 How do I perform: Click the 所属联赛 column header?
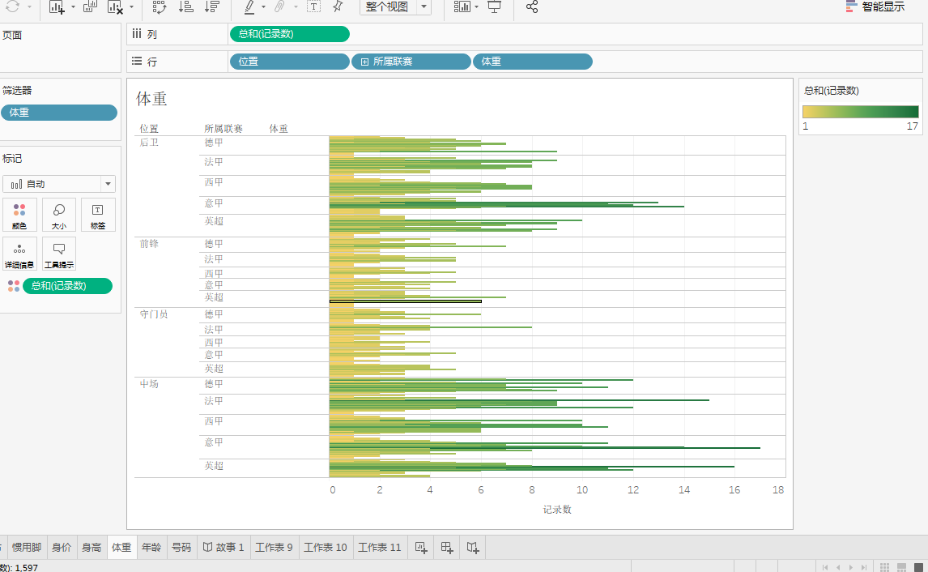point(223,129)
